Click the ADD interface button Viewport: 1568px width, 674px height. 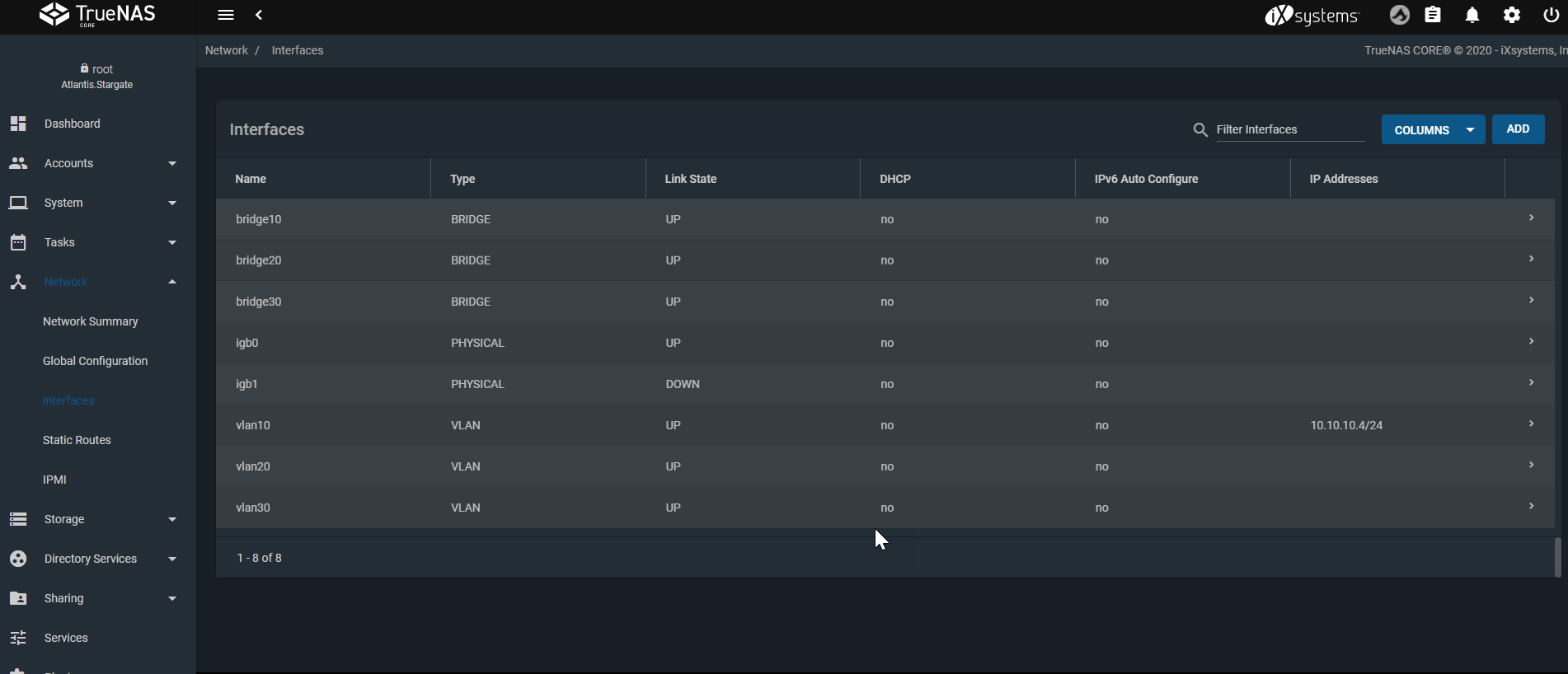click(1518, 129)
